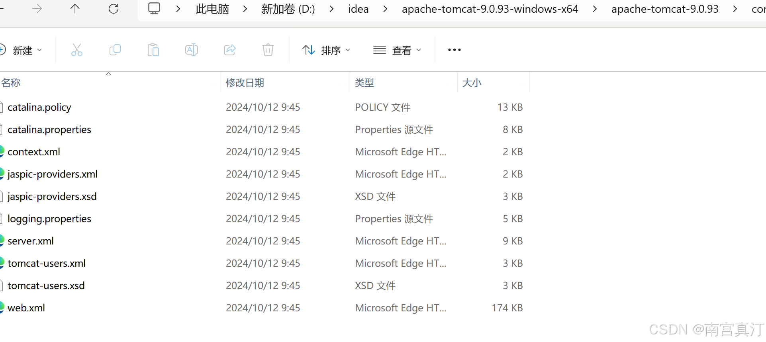Click the 13 KB size of catalina.policy
This screenshot has width=766, height=342.
click(510, 107)
